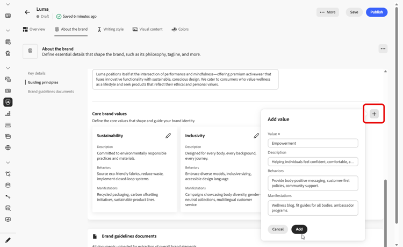Publish the brand
This screenshot has width=403, height=247.
[377, 12]
